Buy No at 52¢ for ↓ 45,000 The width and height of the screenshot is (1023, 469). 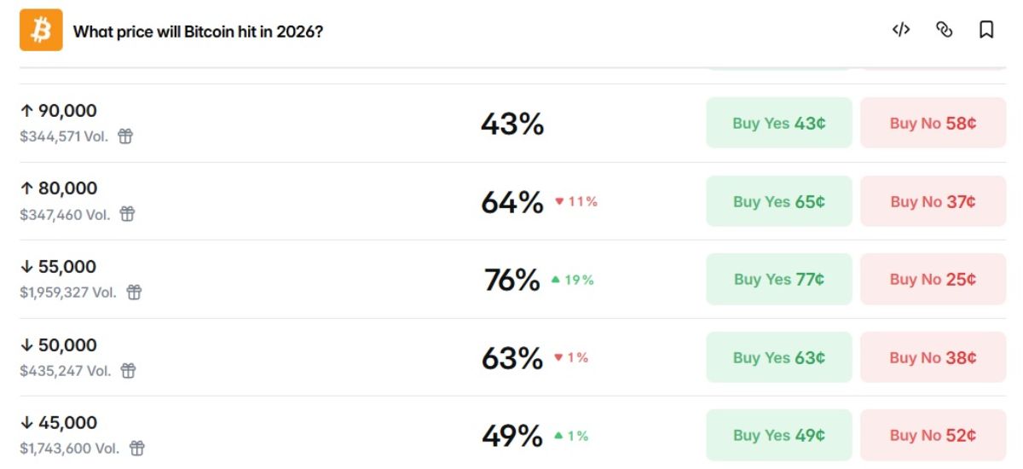click(x=933, y=435)
